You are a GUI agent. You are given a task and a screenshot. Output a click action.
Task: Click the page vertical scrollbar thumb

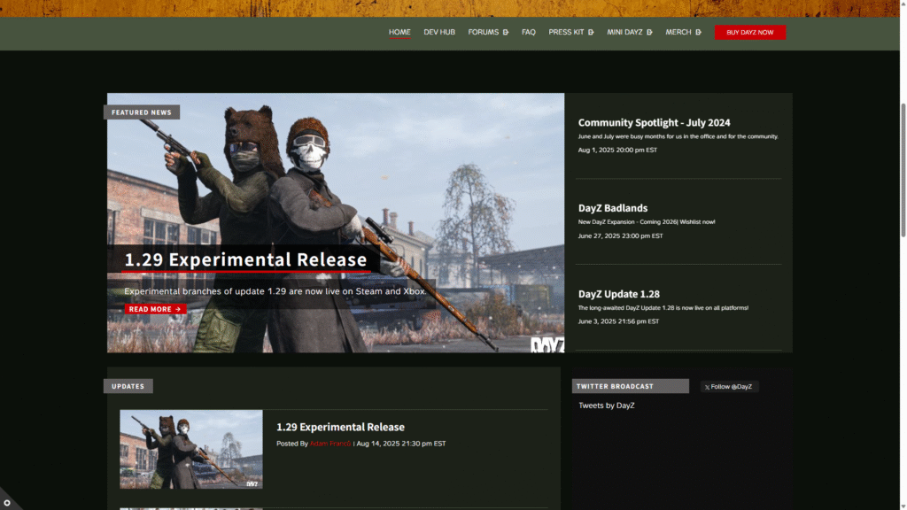click(x=903, y=170)
